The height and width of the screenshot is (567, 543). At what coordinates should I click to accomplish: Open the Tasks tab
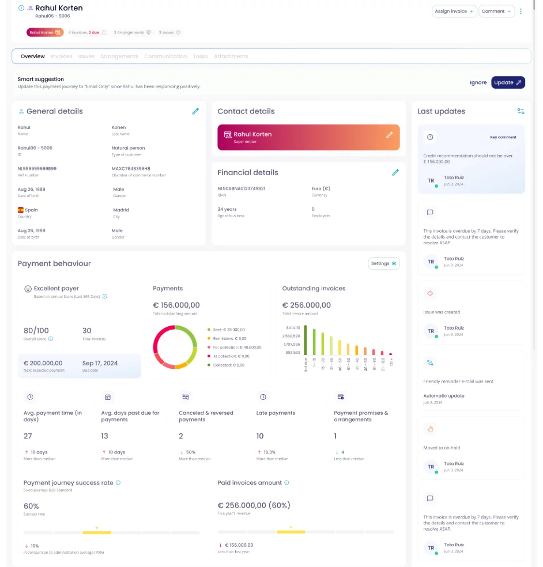(201, 56)
